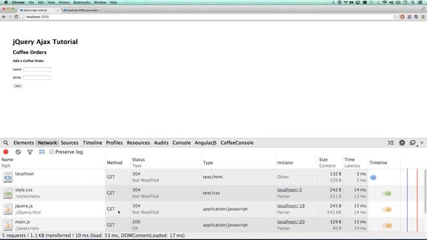Image resolution: width=427 pixels, height=240 pixels.
Task: Open initiator link localhost/:5
Action: tap(290, 189)
